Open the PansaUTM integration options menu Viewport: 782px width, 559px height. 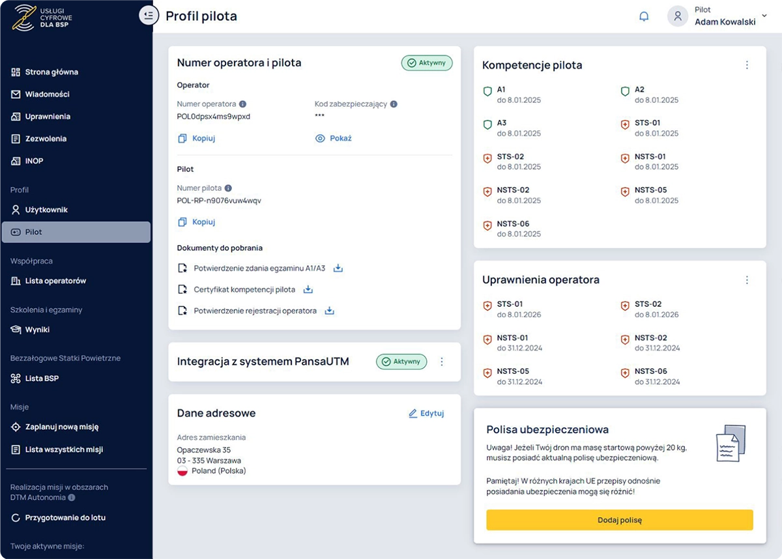click(442, 362)
